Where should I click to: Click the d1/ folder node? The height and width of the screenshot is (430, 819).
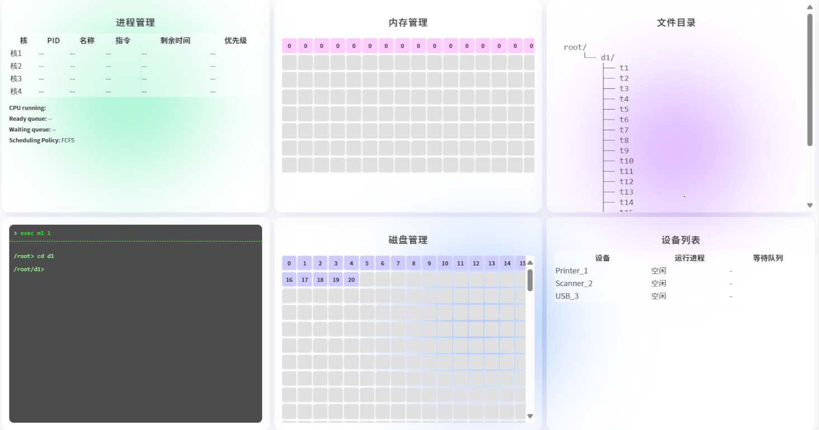tap(607, 58)
